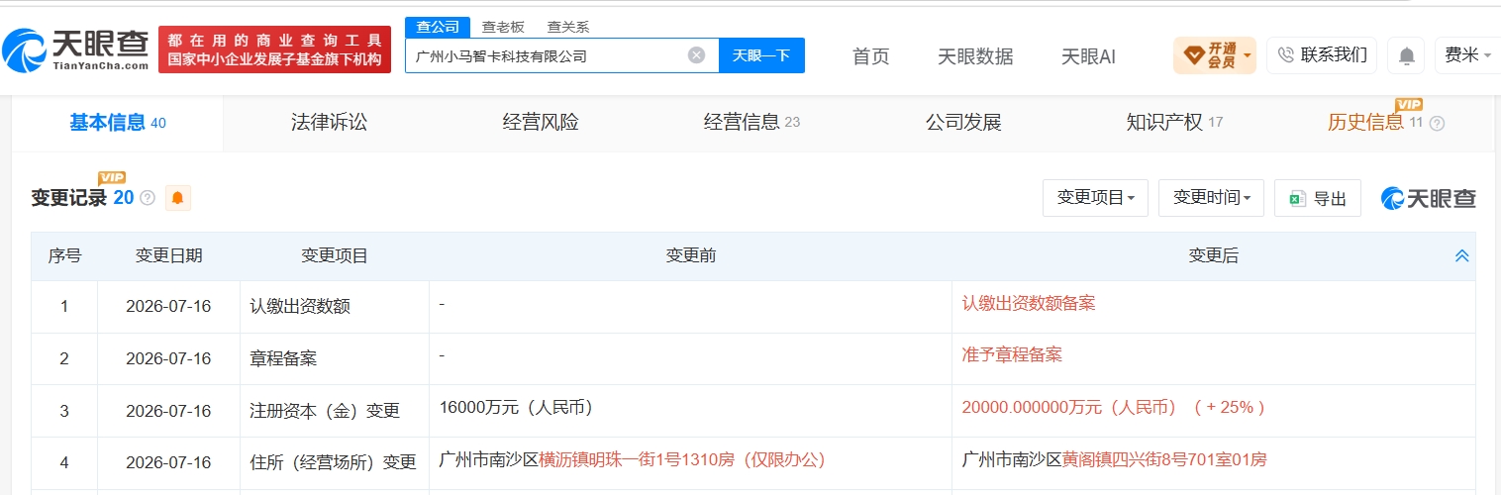Select the 经营信息 tab

751,123
